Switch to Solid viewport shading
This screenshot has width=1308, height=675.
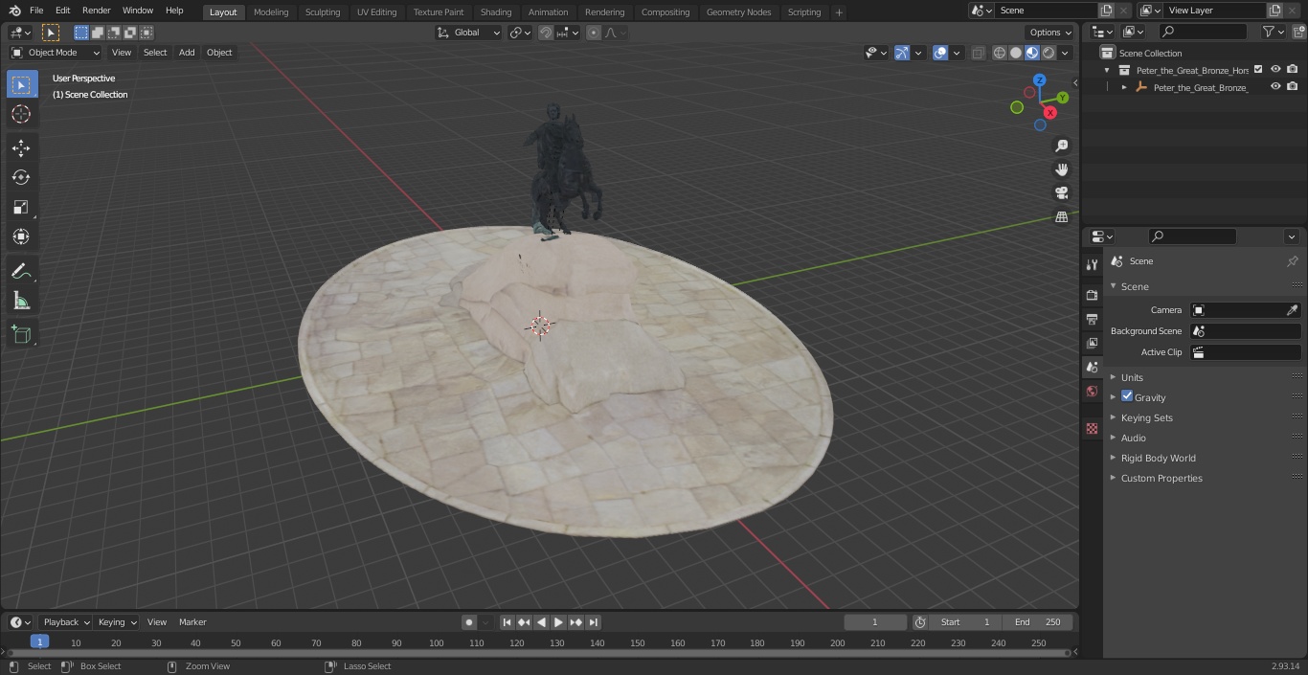pyautogui.click(x=1016, y=53)
